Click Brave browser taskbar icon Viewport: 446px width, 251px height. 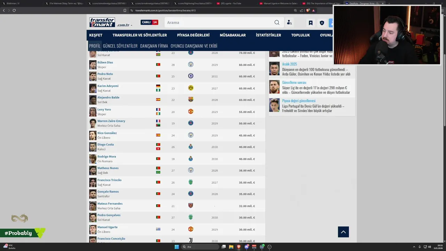[x=239, y=247]
